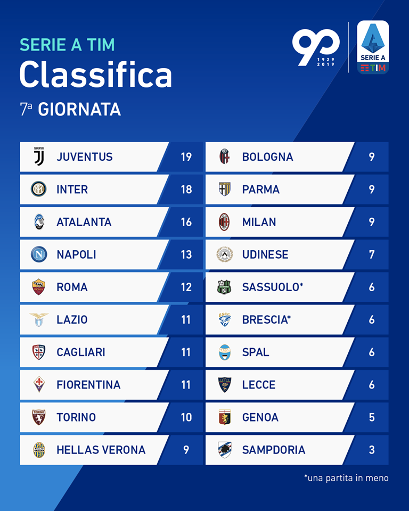Select Juventus points value 19
The width and height of the screenshot is (409, 511).
coord(186,156)
